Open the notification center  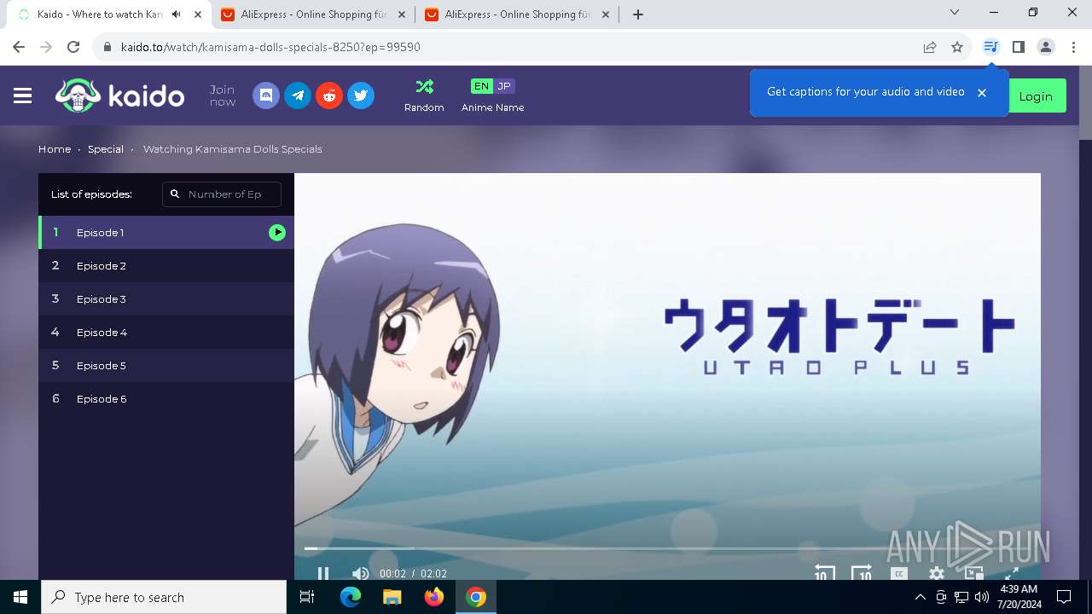click(x=1064, y=597)
